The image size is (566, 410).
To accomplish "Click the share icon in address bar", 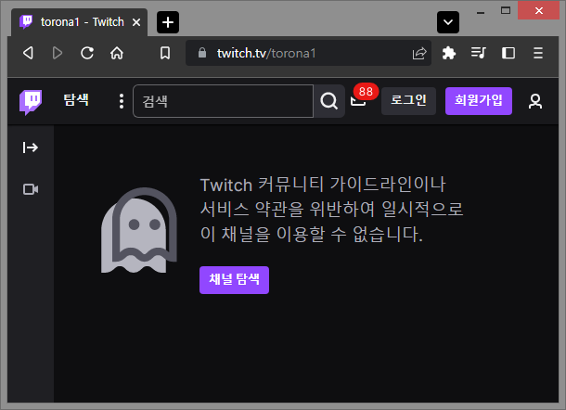I will 419,54.
